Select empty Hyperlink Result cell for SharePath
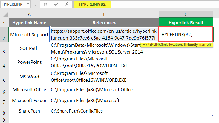Viewport: 219px width, 123px height. [186, 111]
